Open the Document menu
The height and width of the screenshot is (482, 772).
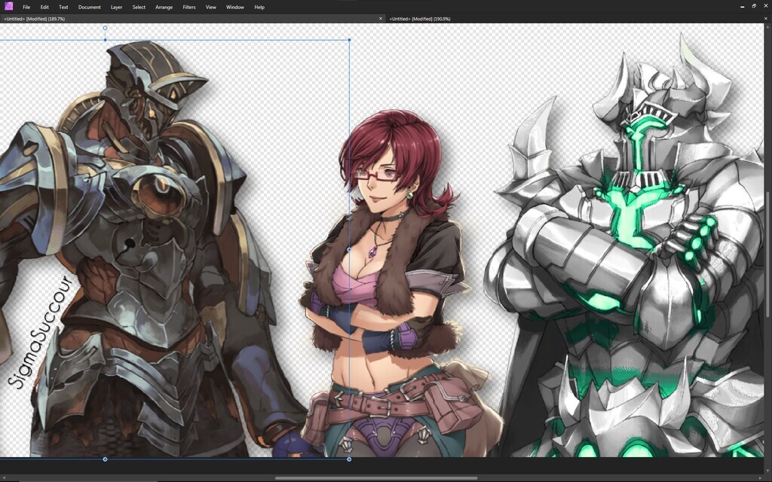tap(89, 7)
